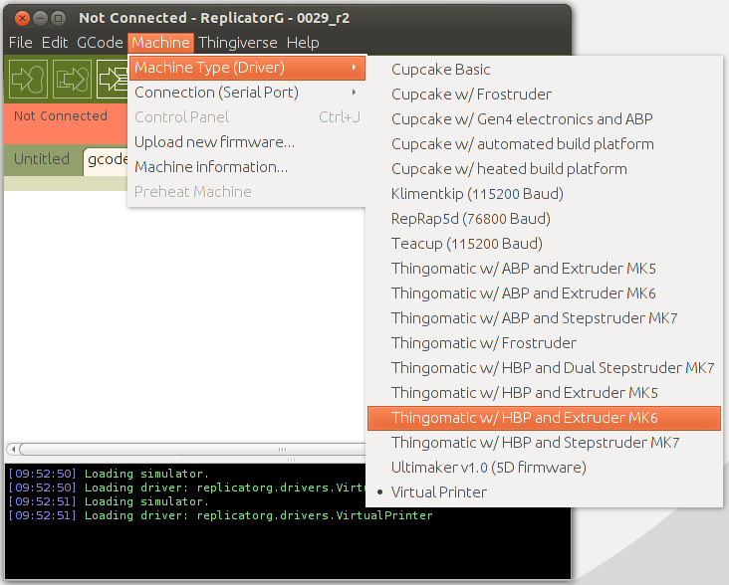Click the Build to file toolbar icon
Viewport: 729px width, 585px height.
71,79
